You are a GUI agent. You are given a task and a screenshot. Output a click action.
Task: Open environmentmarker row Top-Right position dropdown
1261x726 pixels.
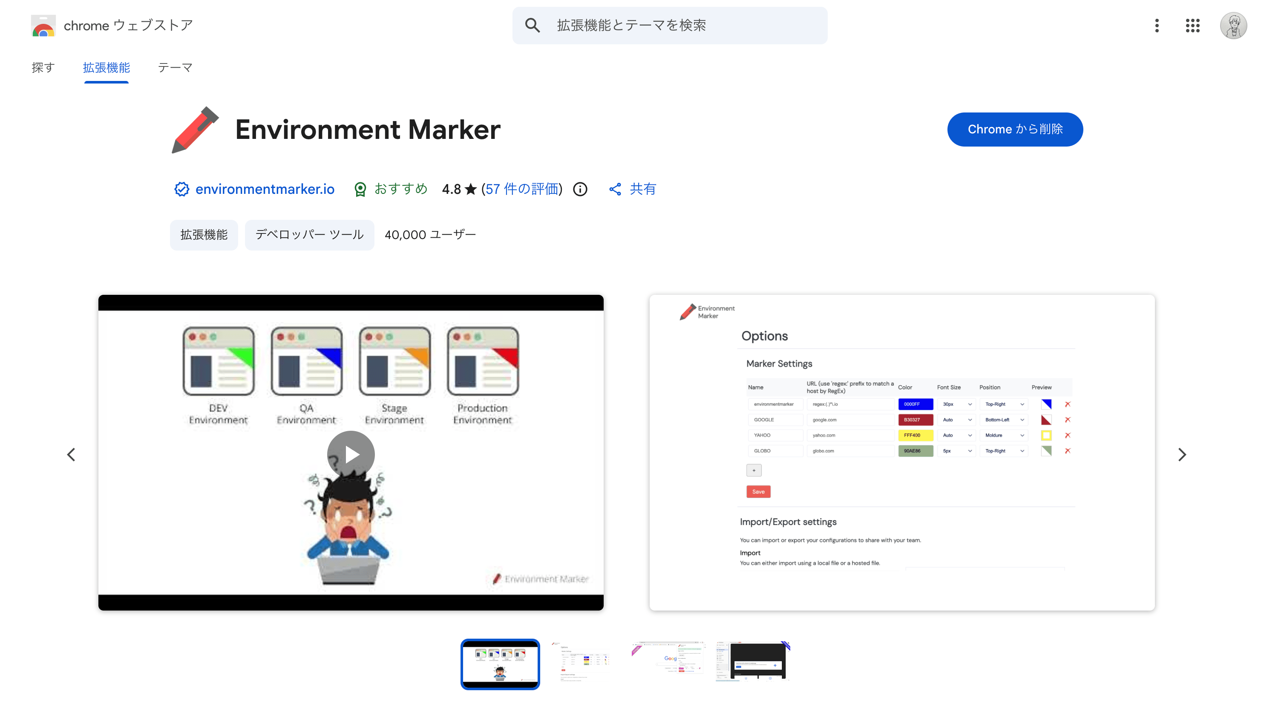(1003, 404)
